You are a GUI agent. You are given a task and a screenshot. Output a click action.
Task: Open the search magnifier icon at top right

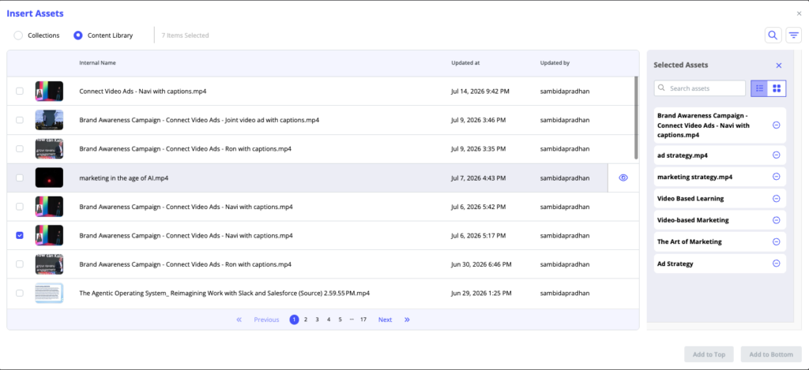click(x=773, y=35)
